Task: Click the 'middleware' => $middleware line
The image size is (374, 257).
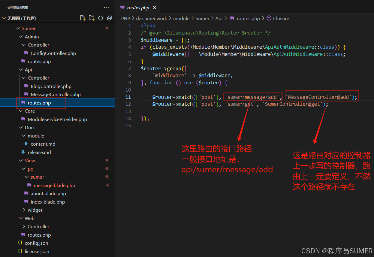Action: click(x=192, y=75)
